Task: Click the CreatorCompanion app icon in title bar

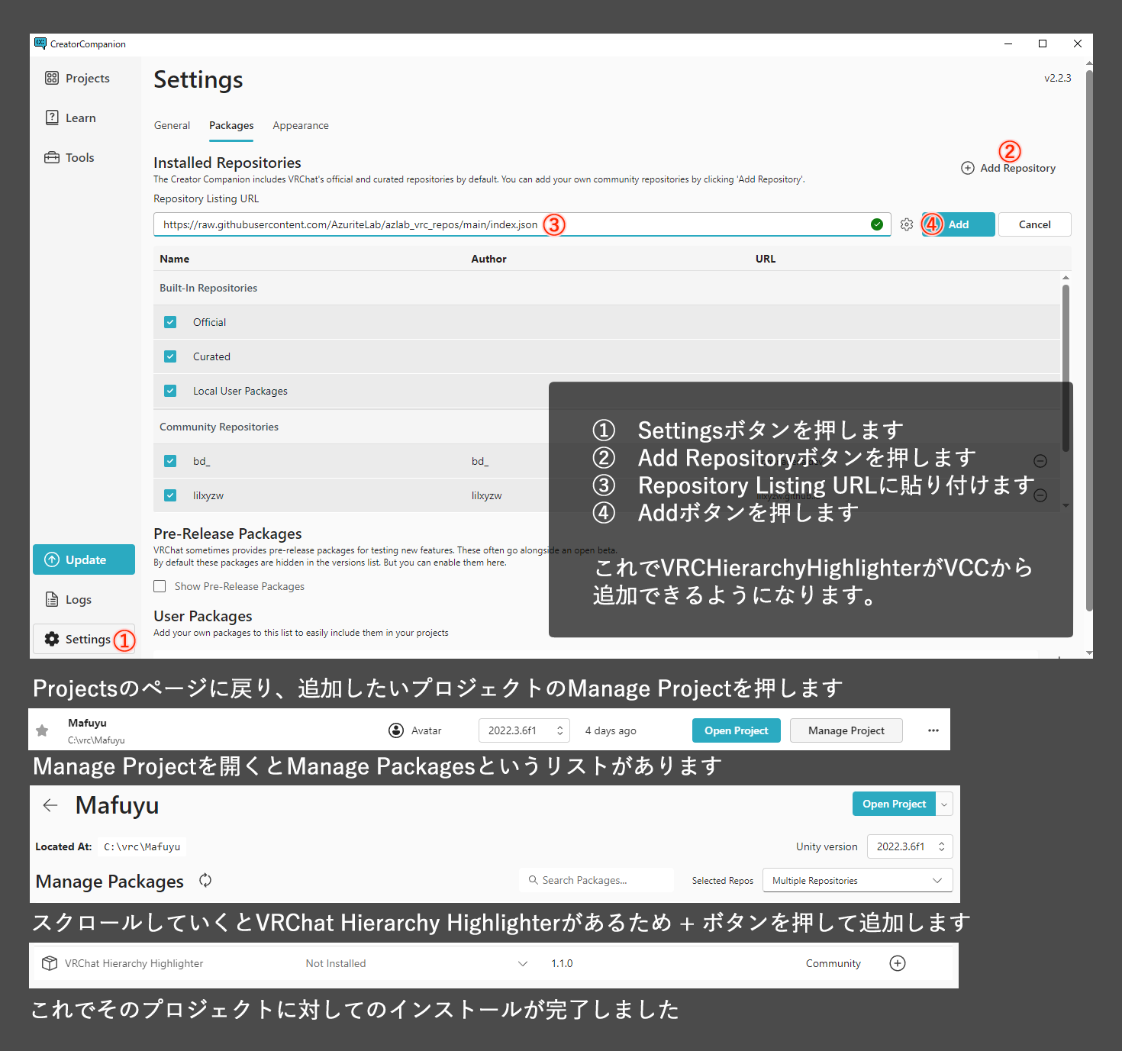Action: [x=40, y=44]
